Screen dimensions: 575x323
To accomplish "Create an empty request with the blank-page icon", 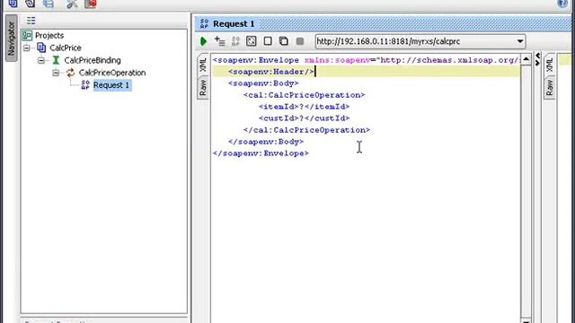I will (x=268, y=41).
